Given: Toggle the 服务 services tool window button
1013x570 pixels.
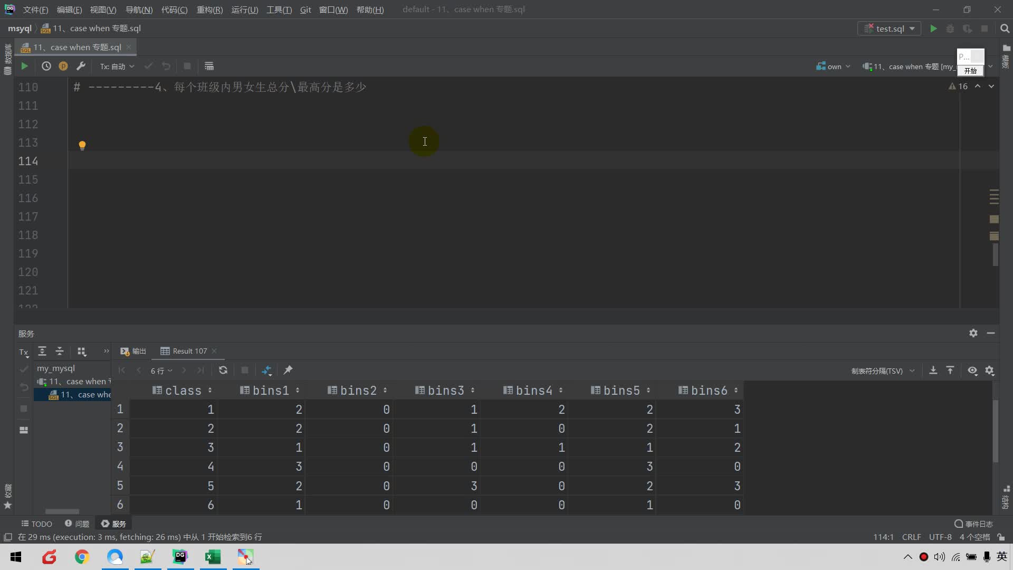Looking at the screenshot, I should coord(113,524).
